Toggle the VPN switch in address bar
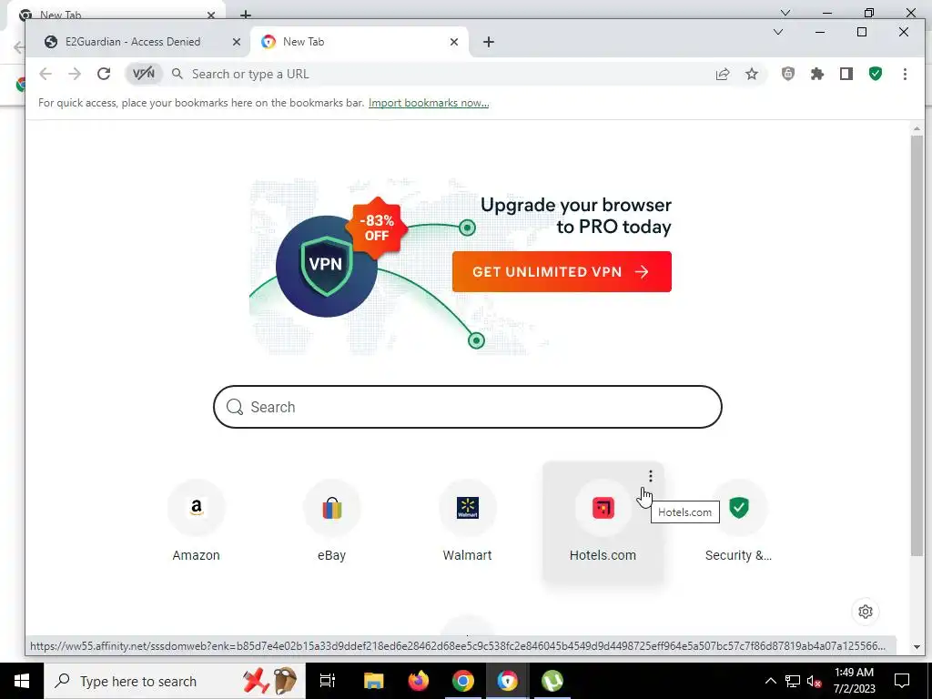Image resolution: width=932 pixels, height=699 pixels. [144, 74]
